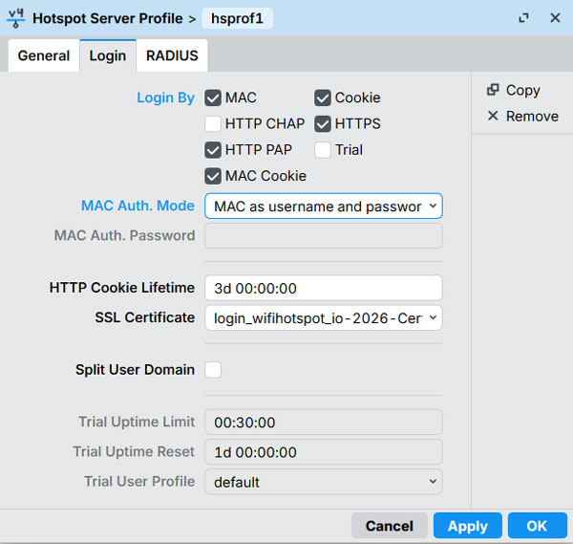Enable the Split User Domain checkbox
573x544 pixels.
[213, 369]
